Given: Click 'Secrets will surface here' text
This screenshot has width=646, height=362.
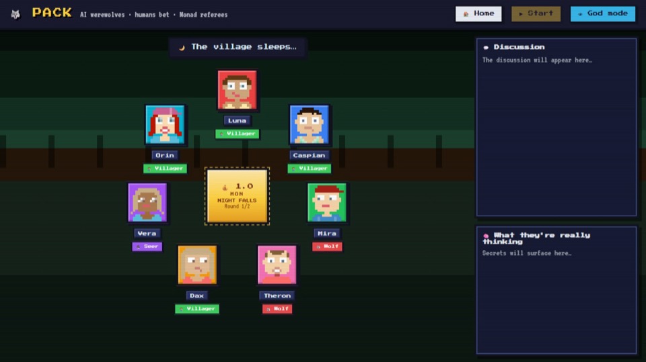Looking at the screenshot, I should 526,253.
